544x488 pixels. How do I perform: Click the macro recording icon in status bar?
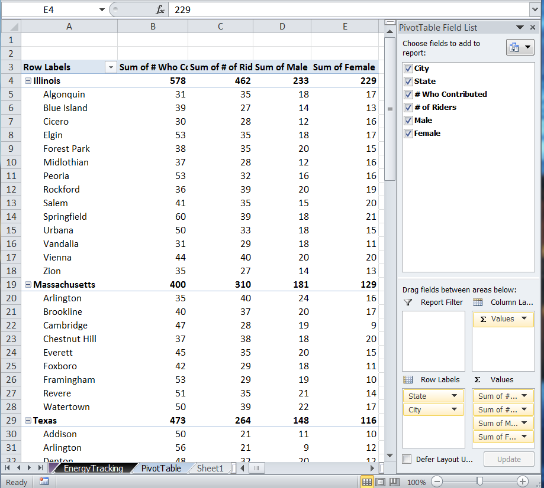click(x=44, y=482)
